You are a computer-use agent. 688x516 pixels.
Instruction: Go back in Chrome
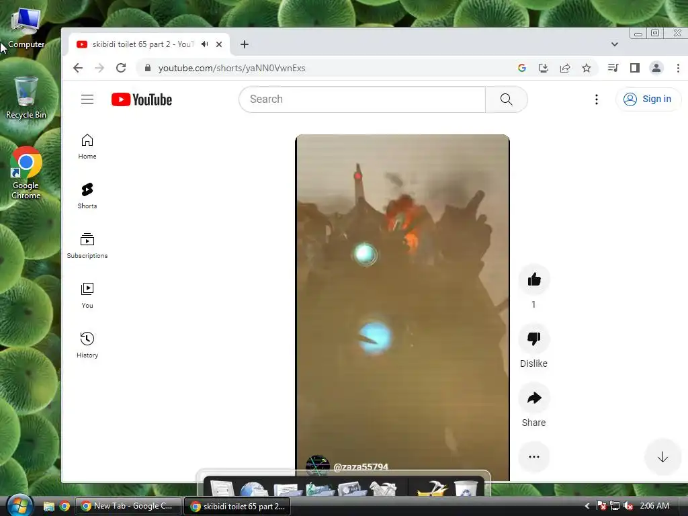tap(78, 68)
